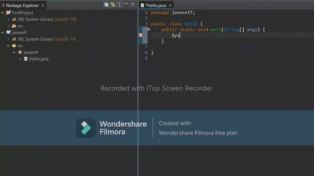Click the class name 'Hello' in code
The image size is (314, 176).
(191, 24)
